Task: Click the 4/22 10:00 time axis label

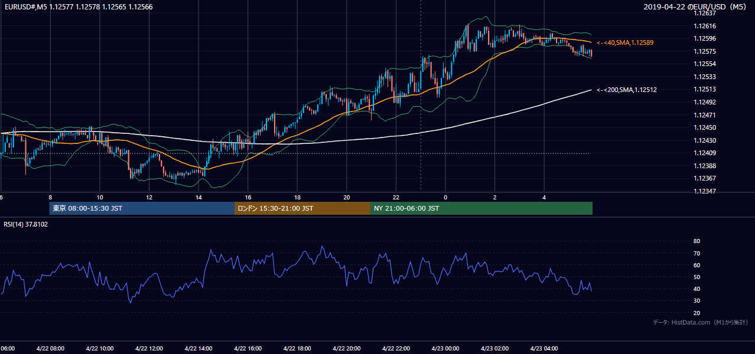Action: click(x=99, y=349)
